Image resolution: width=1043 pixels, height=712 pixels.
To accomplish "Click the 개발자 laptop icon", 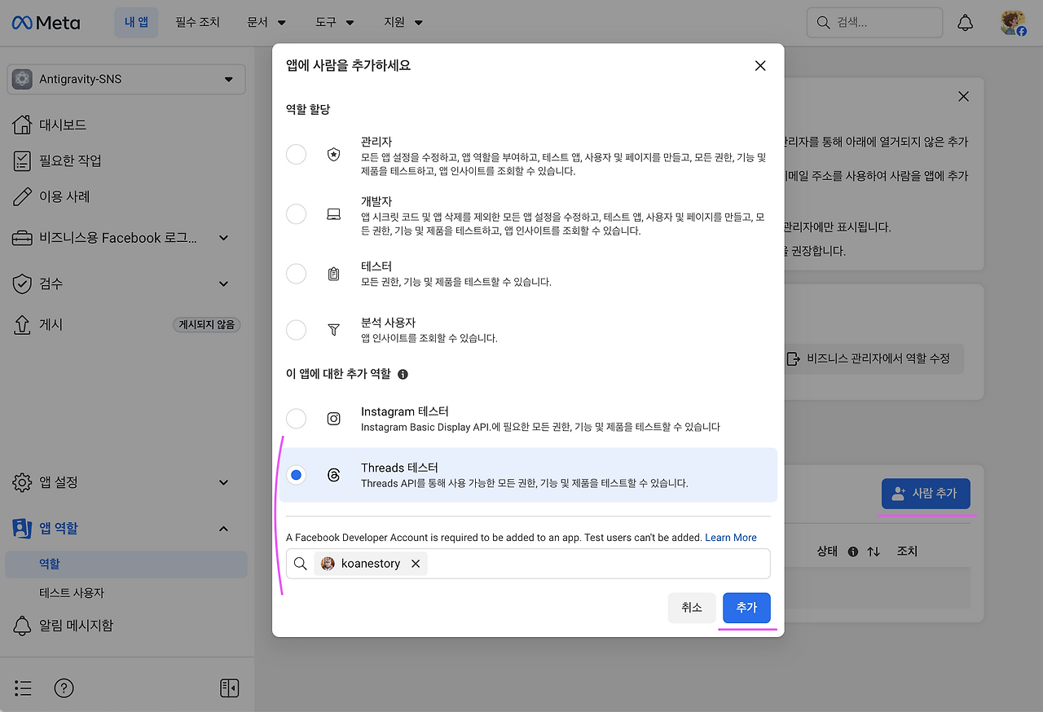I will tap(333, 214).
